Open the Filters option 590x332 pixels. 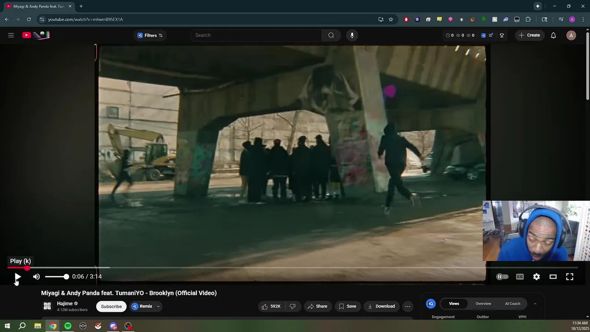coord(150,36)
